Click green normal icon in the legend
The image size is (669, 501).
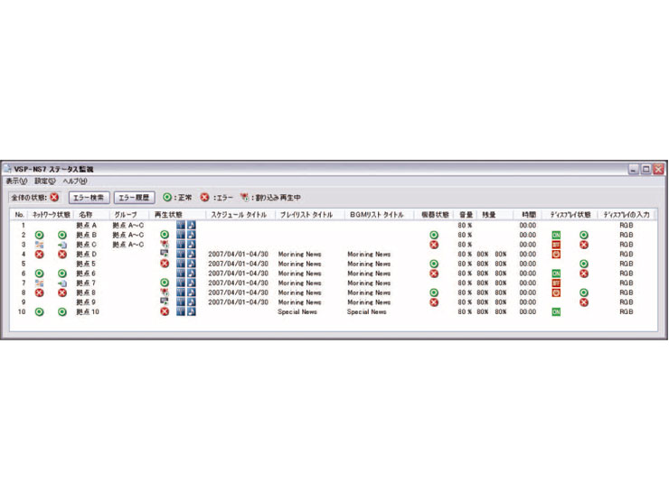click(x=168, y=197)
